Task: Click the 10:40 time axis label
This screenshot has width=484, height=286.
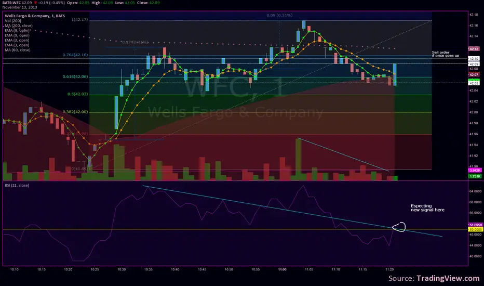Action: [x=175, y=269]
